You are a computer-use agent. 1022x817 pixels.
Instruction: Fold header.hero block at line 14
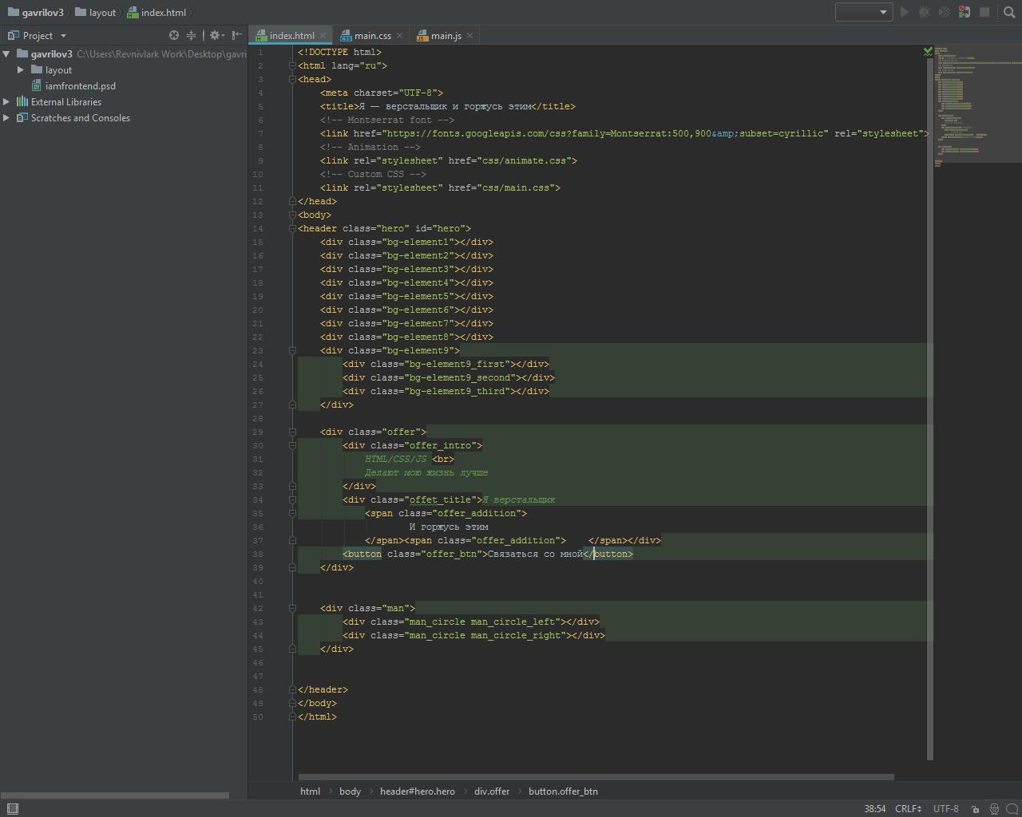(292, 228)
